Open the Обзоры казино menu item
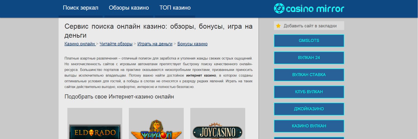The height and width of the screenshot is (139, 418). click(129, 8)
